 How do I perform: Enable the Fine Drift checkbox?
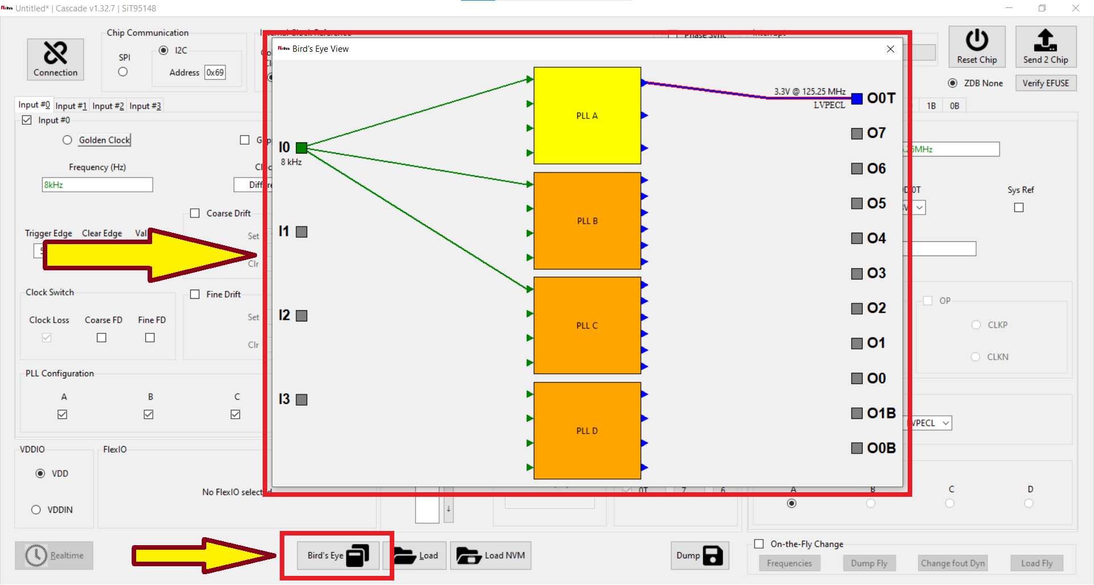[x=195, y=294]
